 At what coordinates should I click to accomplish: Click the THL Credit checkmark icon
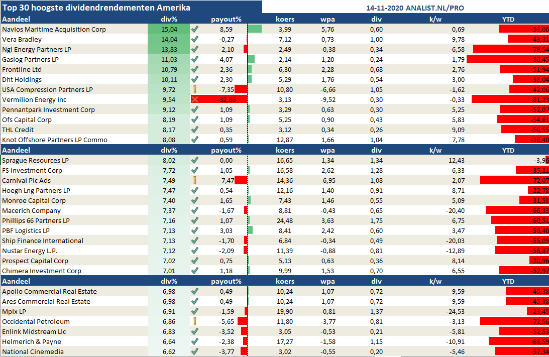coord(195,130)
